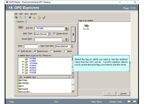Click the green document refresh toolbar icon
Screen dimensions: 147x104
click(39, 18)
